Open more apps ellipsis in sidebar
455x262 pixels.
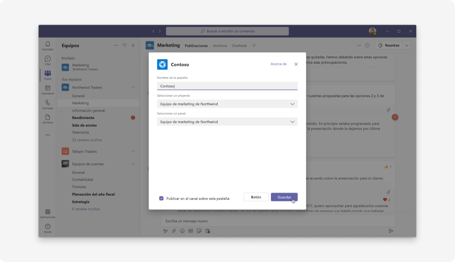coord(47,135)
